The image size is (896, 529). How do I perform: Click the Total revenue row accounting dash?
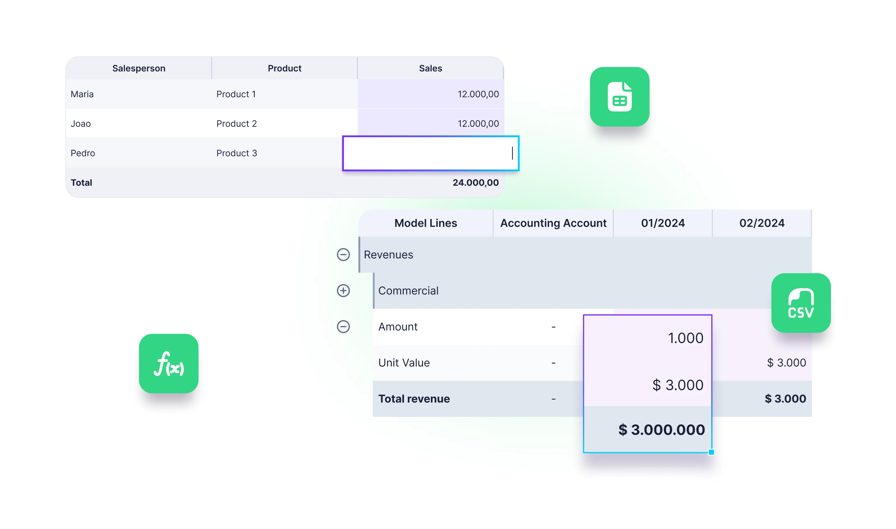tap(553, 399)
